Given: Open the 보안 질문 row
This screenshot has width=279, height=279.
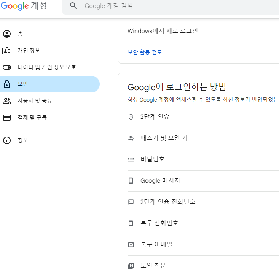Looking at the screenshot, I should (x=203, y=266).
